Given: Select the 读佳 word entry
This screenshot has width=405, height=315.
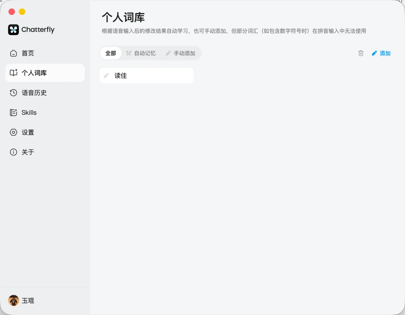Looking at the screenshot, I should coord(147,76).
